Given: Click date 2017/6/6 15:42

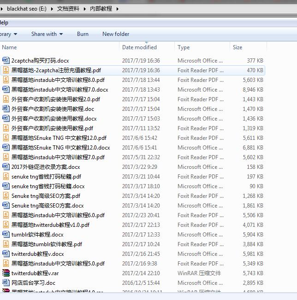Looking at the screenshot, I should pyautogui.click(x=140, y=138).
